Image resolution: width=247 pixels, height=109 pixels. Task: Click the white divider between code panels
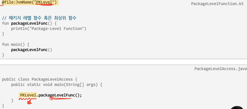[x=123, y=62]
